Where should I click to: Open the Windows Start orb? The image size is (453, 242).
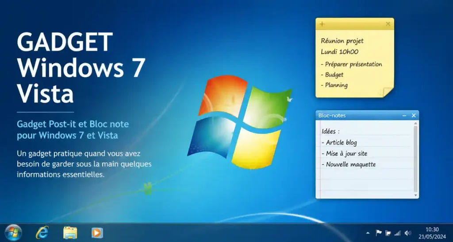click(13, 233)
